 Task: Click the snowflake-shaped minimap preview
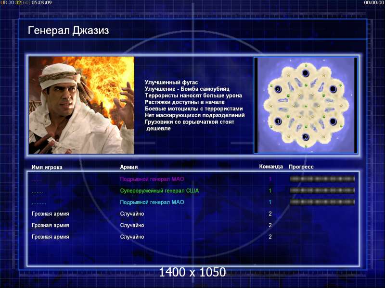pos(306,105)
